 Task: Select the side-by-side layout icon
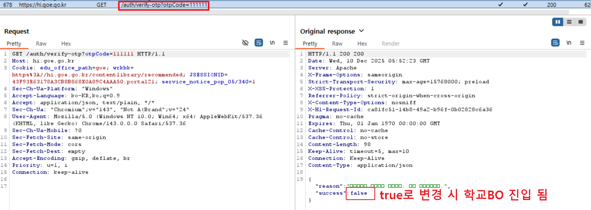tap(558, 22)
